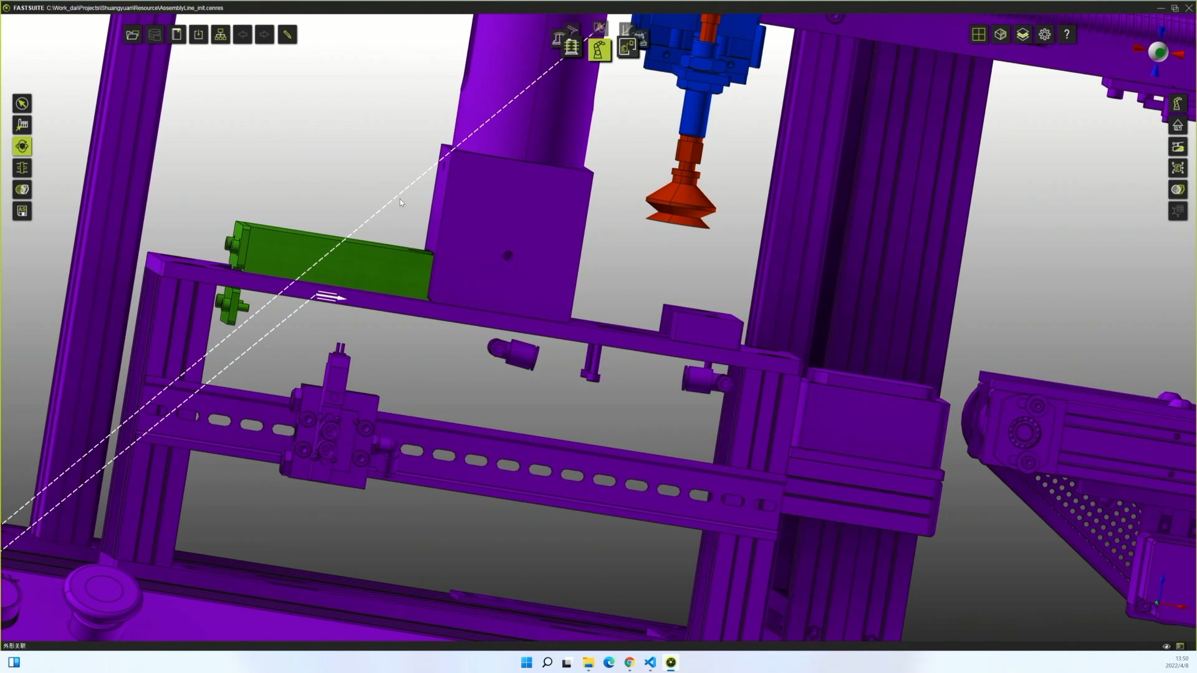This screenshot has width=1197, height=673.
Task: Expand the controller circuit panel on right sidebar
Action: 1178,168
